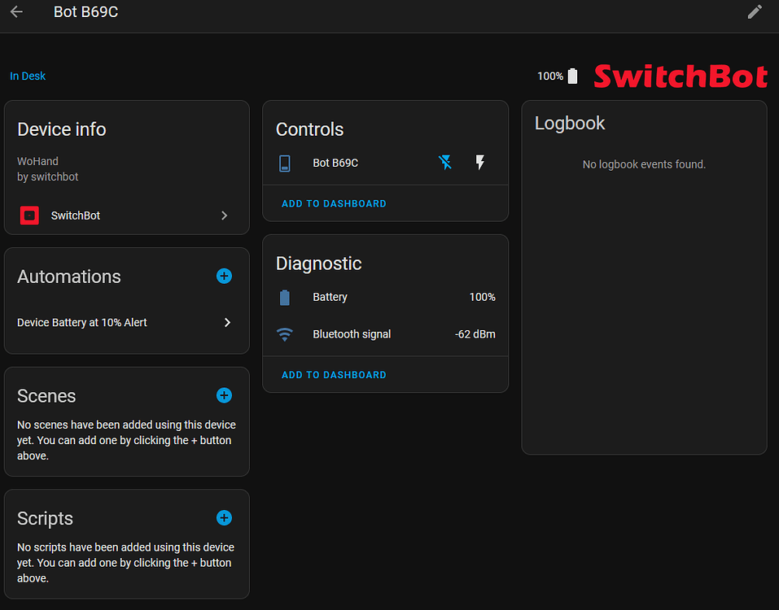Click the SwitchBot banner logo at top right

click(681, 76)
